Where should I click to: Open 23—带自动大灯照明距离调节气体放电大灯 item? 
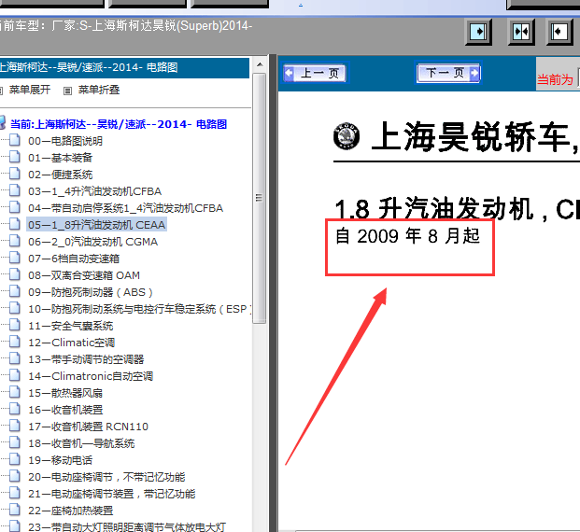pos(127,527)
